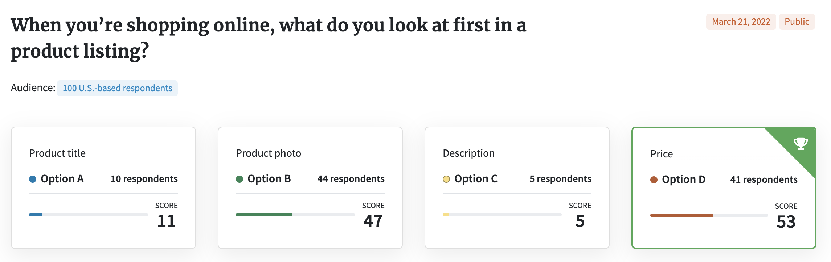
Task: Click the 41 respondents count
Action: pos(764,179)
